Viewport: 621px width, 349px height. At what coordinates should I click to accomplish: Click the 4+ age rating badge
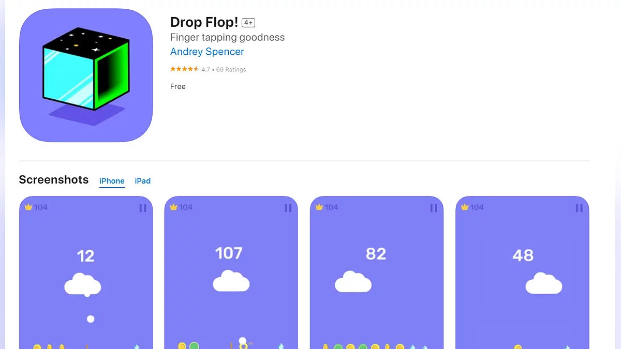coord(248,23)
